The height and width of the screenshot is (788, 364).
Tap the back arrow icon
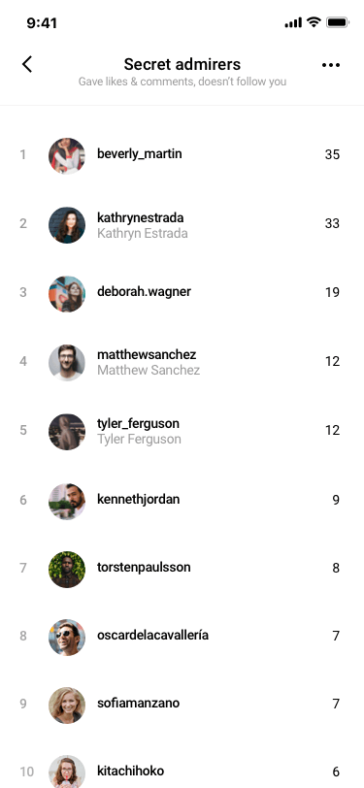(x=27, y=64)
